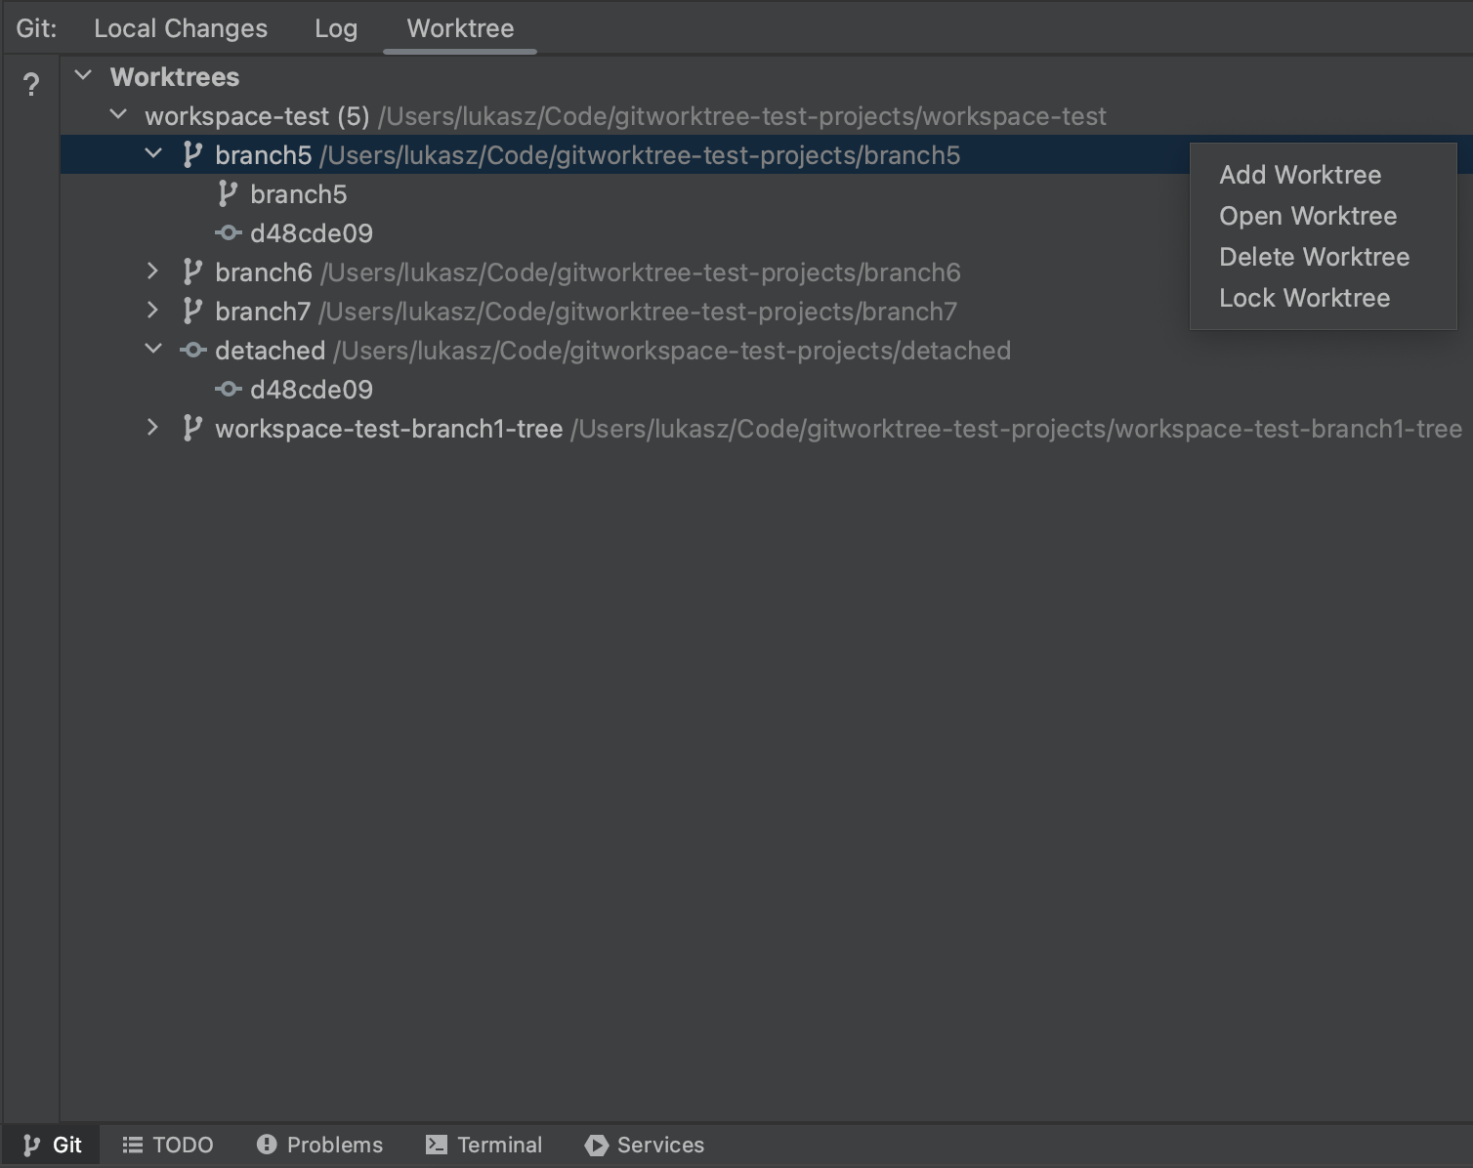The height and width of the screenshot is (1168, 1473).
Task: Collapse the detached worktree node
Action: [152, 350]
